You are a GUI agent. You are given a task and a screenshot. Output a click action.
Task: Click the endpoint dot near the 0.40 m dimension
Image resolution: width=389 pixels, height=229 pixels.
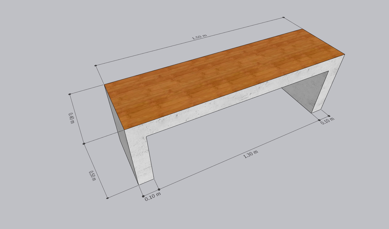pos(70,94)
